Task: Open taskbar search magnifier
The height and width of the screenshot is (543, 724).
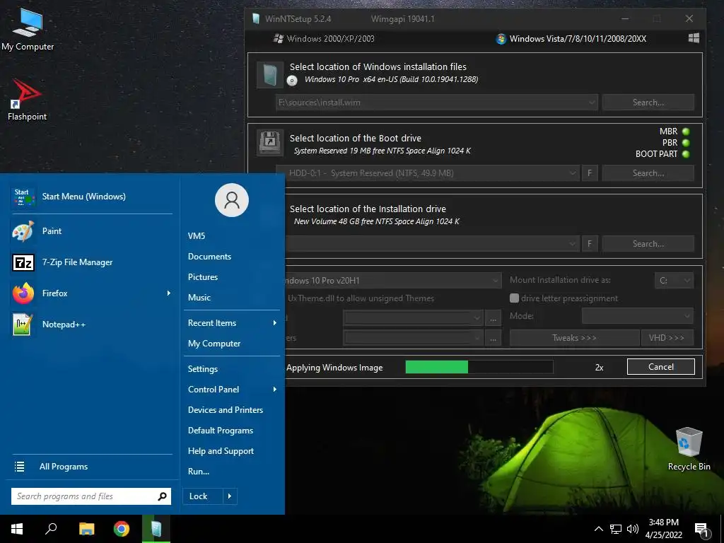Action: 51,529
